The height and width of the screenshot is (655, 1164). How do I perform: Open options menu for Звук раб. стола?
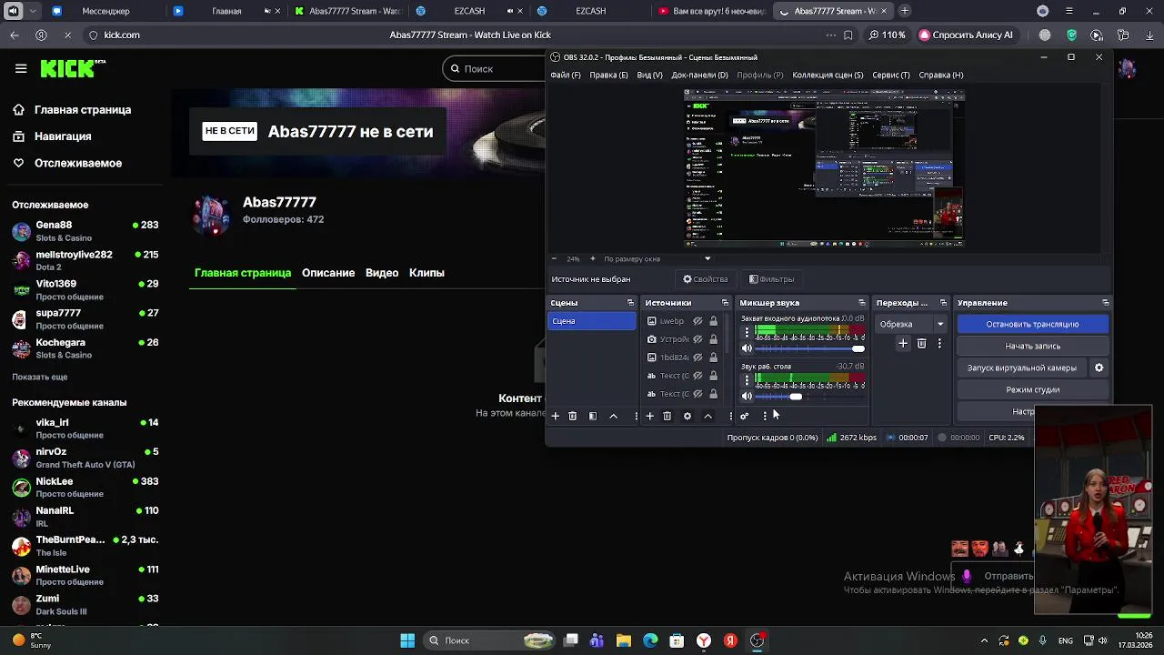747,380
